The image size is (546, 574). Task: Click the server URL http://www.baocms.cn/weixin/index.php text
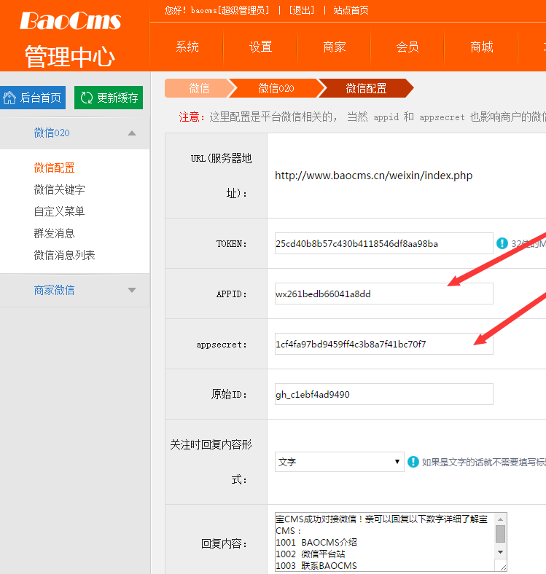[374, 176]
